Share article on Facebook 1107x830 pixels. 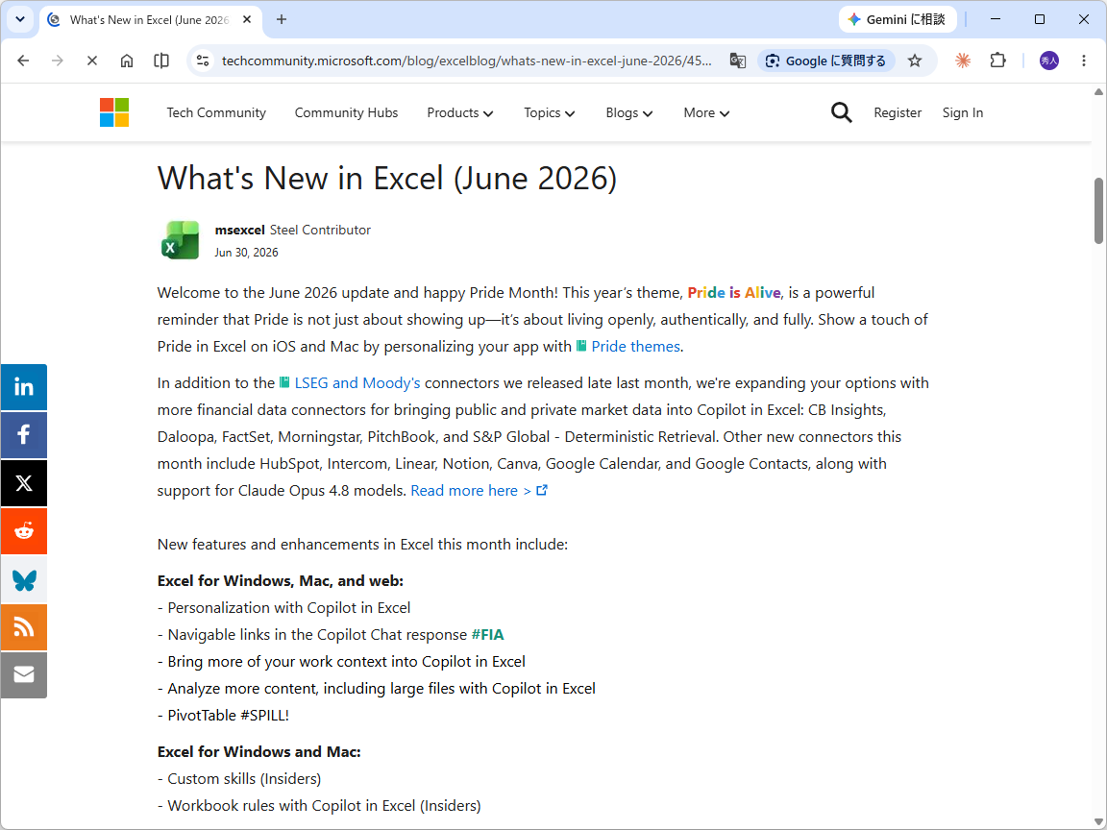click(x=23, y=435)
